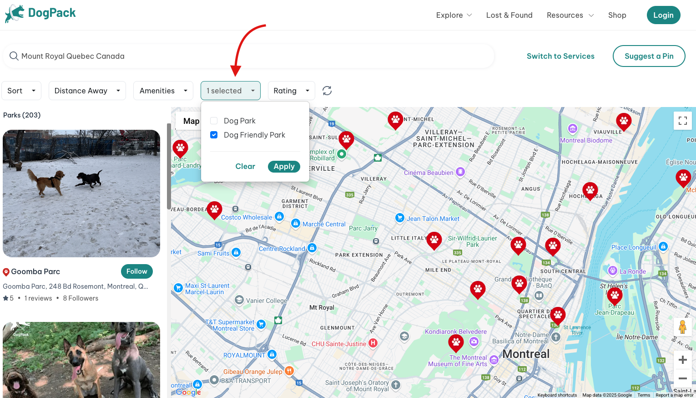The image size is (696, 398).
Task: Zoom out on the map
Action: 682,378
